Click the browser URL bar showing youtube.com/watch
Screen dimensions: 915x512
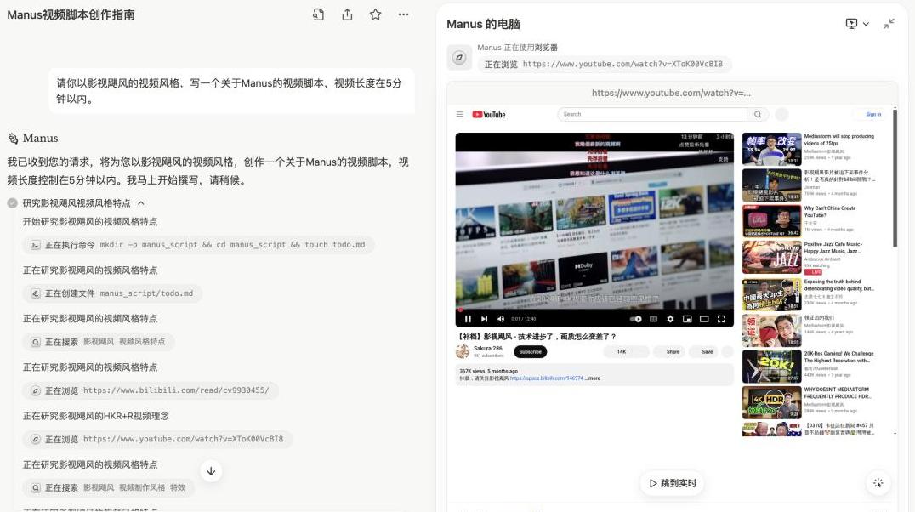672,93
